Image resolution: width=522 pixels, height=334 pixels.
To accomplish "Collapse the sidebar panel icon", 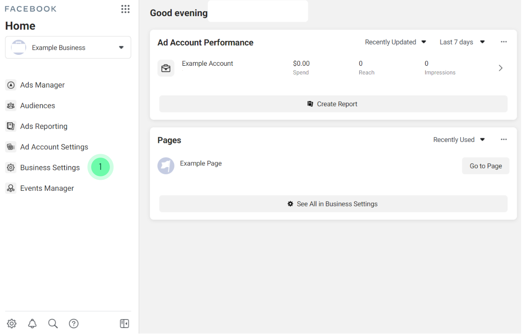I will [124, 324].
